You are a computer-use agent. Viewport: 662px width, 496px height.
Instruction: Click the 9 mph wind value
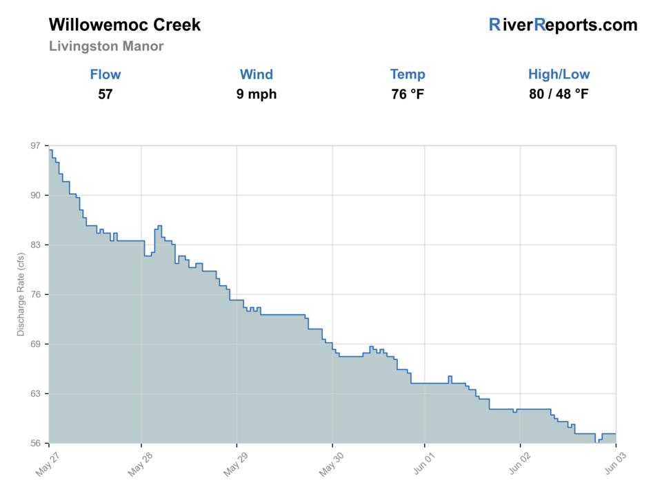[257, 94]
